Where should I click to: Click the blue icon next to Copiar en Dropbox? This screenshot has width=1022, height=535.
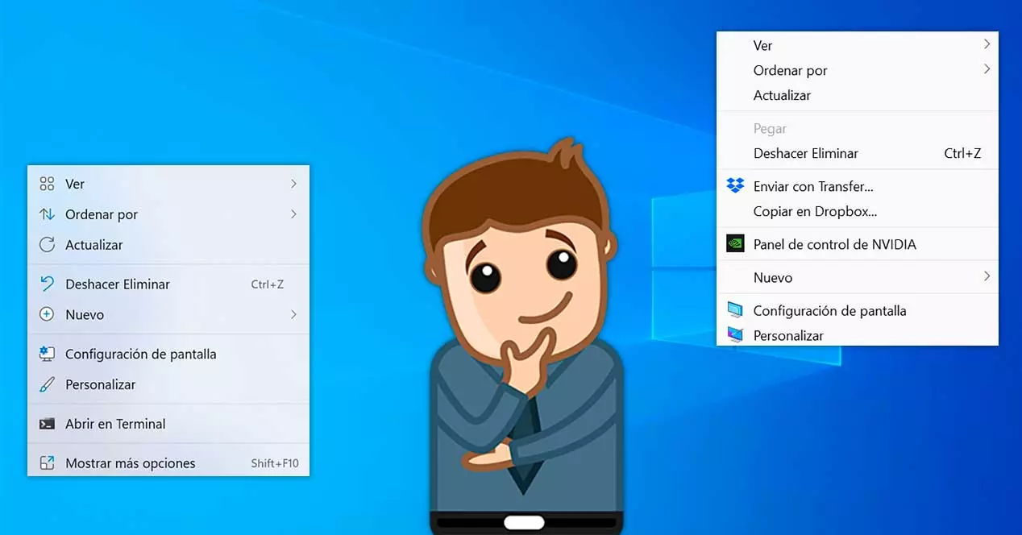tap(735, 211)
